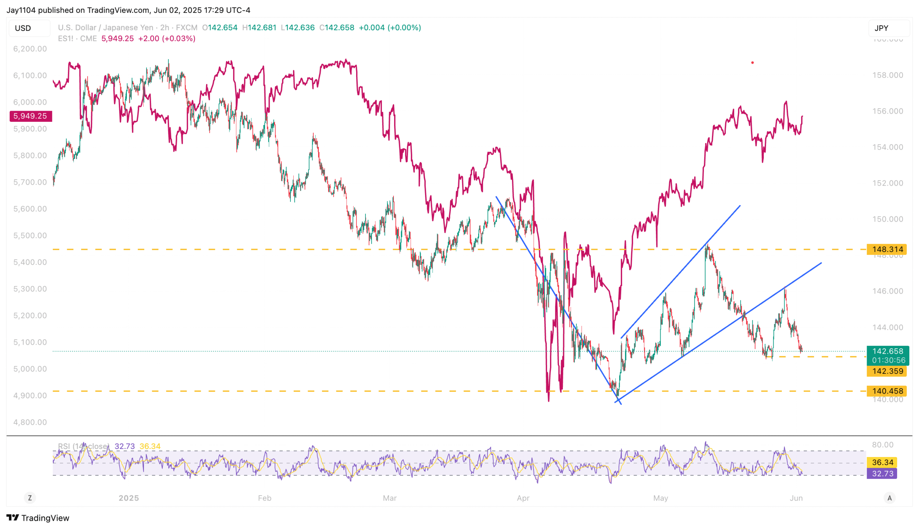Click the RSI (14, close) indicator legend
The height and width of the screenshot is (529, 919).
(84, 446)
